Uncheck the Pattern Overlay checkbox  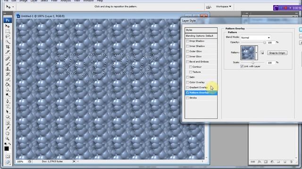coord(187,92)
